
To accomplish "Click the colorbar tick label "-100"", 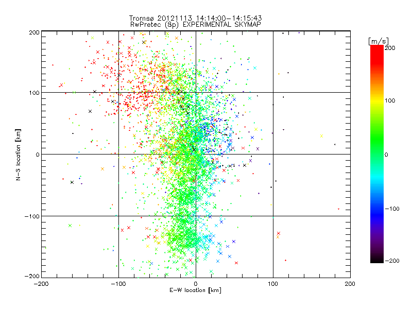I will pyautogui.click(x=392, y=209).
